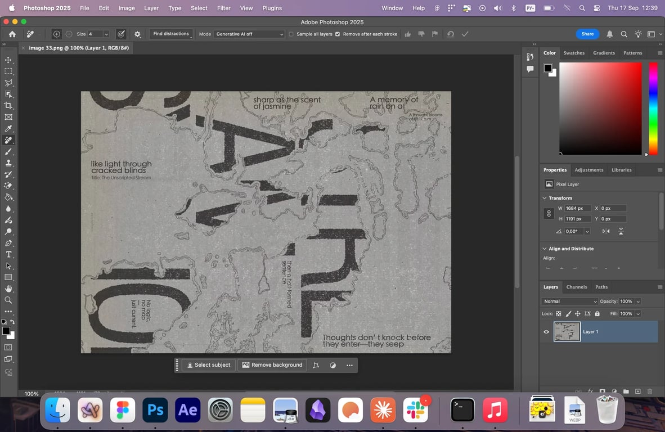The image size is (665, 432).
Task: Click the foreground color swatch in Color panel
Action: click(x=548, y=68)
